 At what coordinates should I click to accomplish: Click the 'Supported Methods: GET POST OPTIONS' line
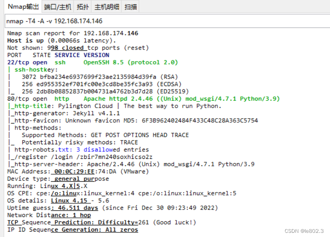click(98, 135)
